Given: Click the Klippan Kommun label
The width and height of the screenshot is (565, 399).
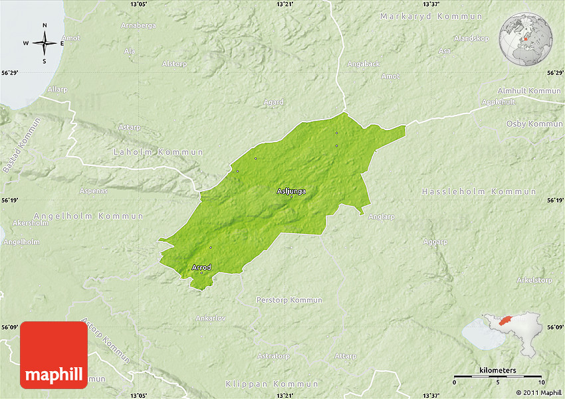Looking at the screenshot, I should pos(271,384).
